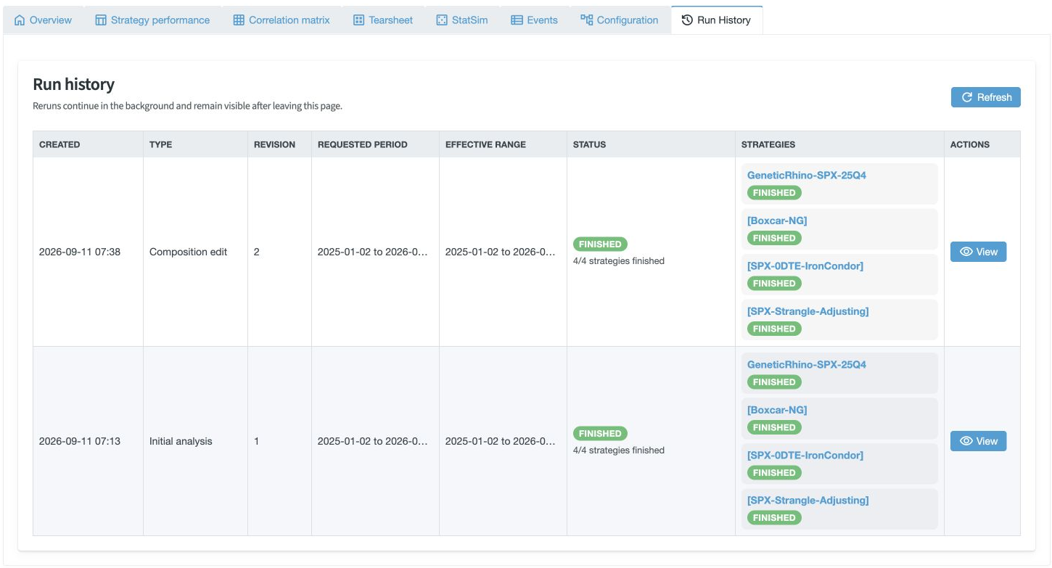1052x568 pixels.
Task: Click the dice icon on StatSim tab
Action: click(x=442, y=20)
